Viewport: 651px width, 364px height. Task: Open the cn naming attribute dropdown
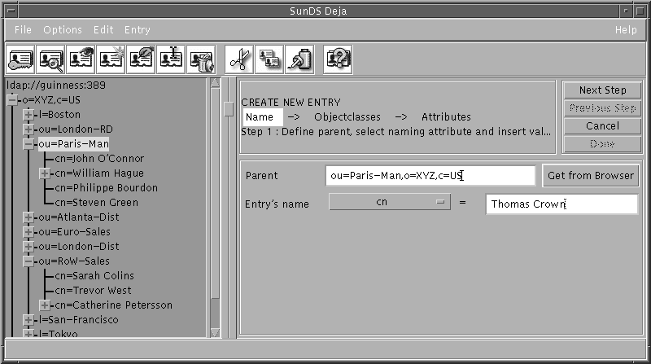(x=390, y=203)
